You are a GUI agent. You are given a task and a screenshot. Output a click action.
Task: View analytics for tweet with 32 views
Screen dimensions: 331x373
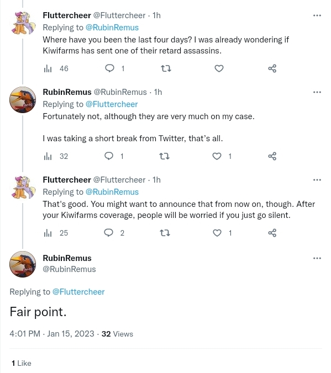point(56,156)
